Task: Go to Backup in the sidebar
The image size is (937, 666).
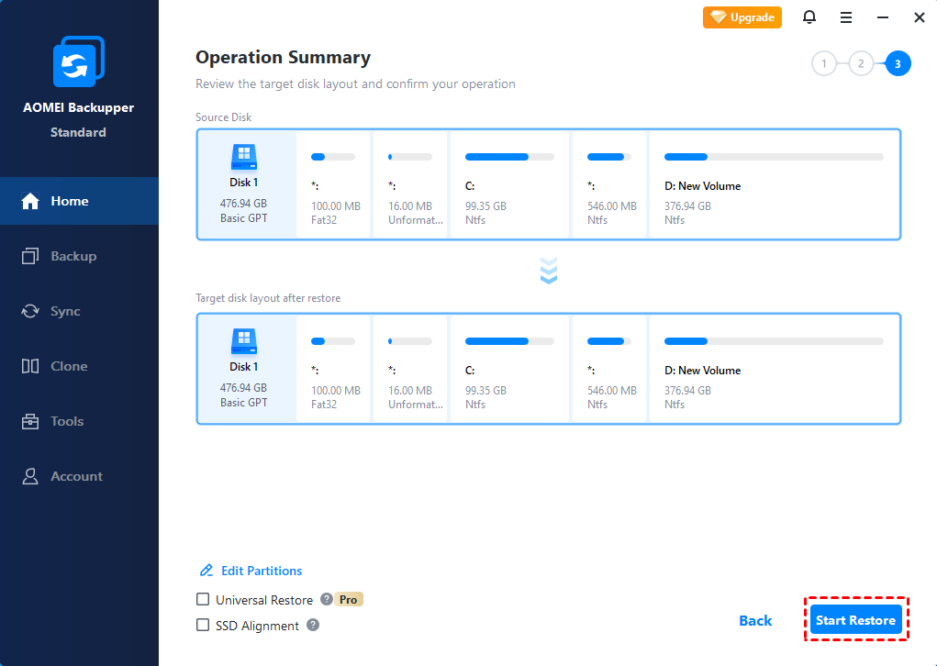Action: pos(79,256)
